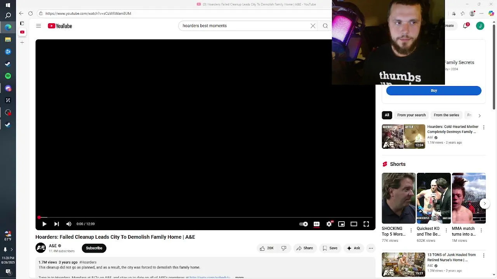Image resolution: width=497 pixels, height=279 pixels.
Task: Go to YouTube home via logo
Action: tap(60, 26)
